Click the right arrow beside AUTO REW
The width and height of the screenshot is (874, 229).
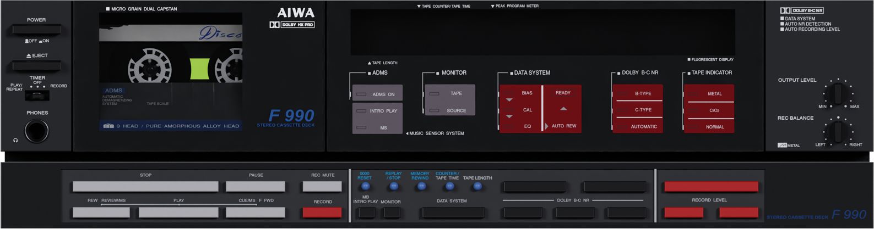point(547,126)
